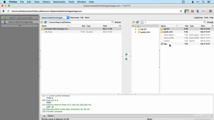Image resolution: width=214 pixels, height=120 pixels.
Task: Click the remote cgi-bin folder icon
Action: pyautogui.click(x=162, y=29)
